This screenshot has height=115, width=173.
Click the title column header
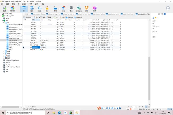pos(36,20)
